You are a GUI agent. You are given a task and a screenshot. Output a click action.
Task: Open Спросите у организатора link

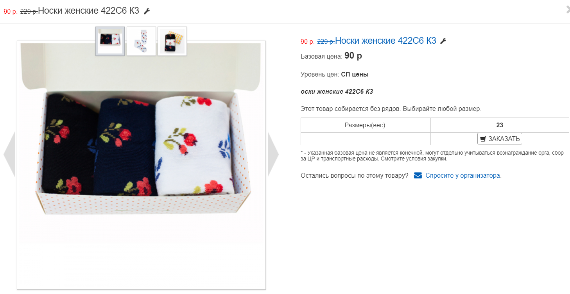(x=463, y=176)
